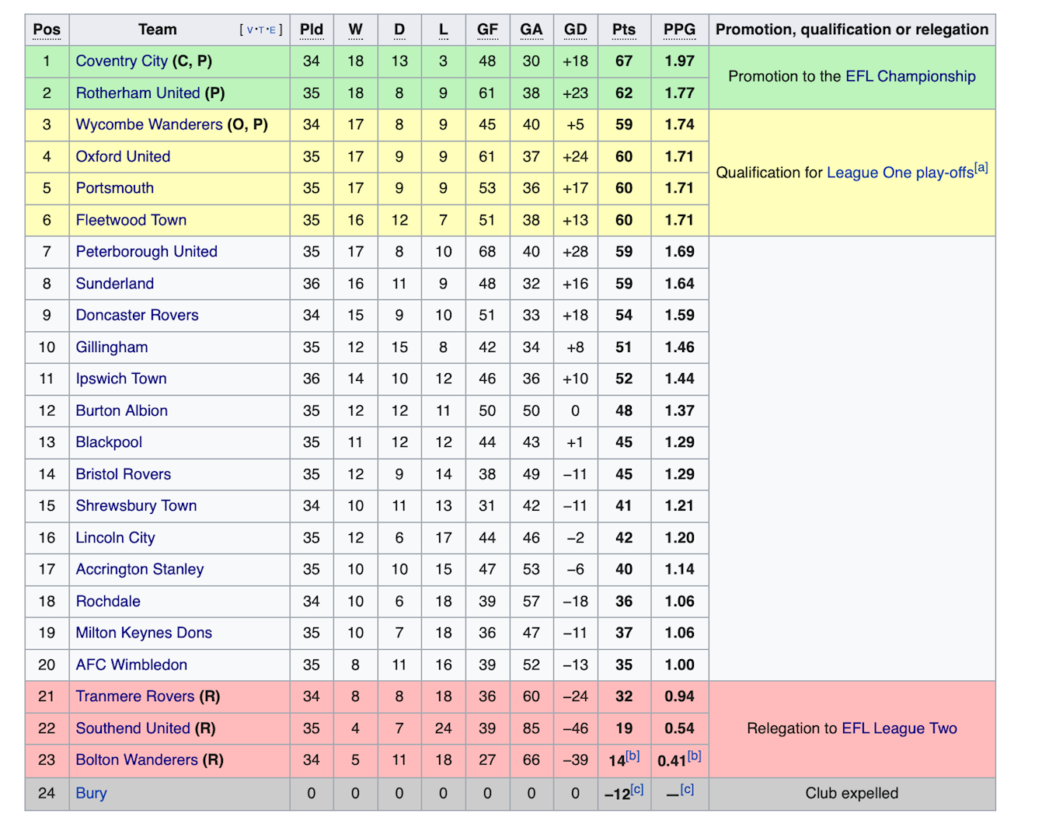Image resolution: width=1056 pixels, height=824 pixels.
Task: Click the Peterborough United link
Action: click(146, 252)
